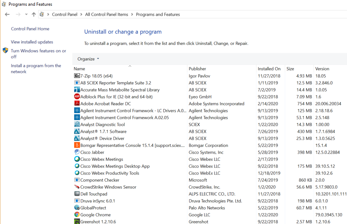The height and width of the screenshot is (224, 347).
Task: Open the Organize dropdown menu
Action: [x=88, y=59]
